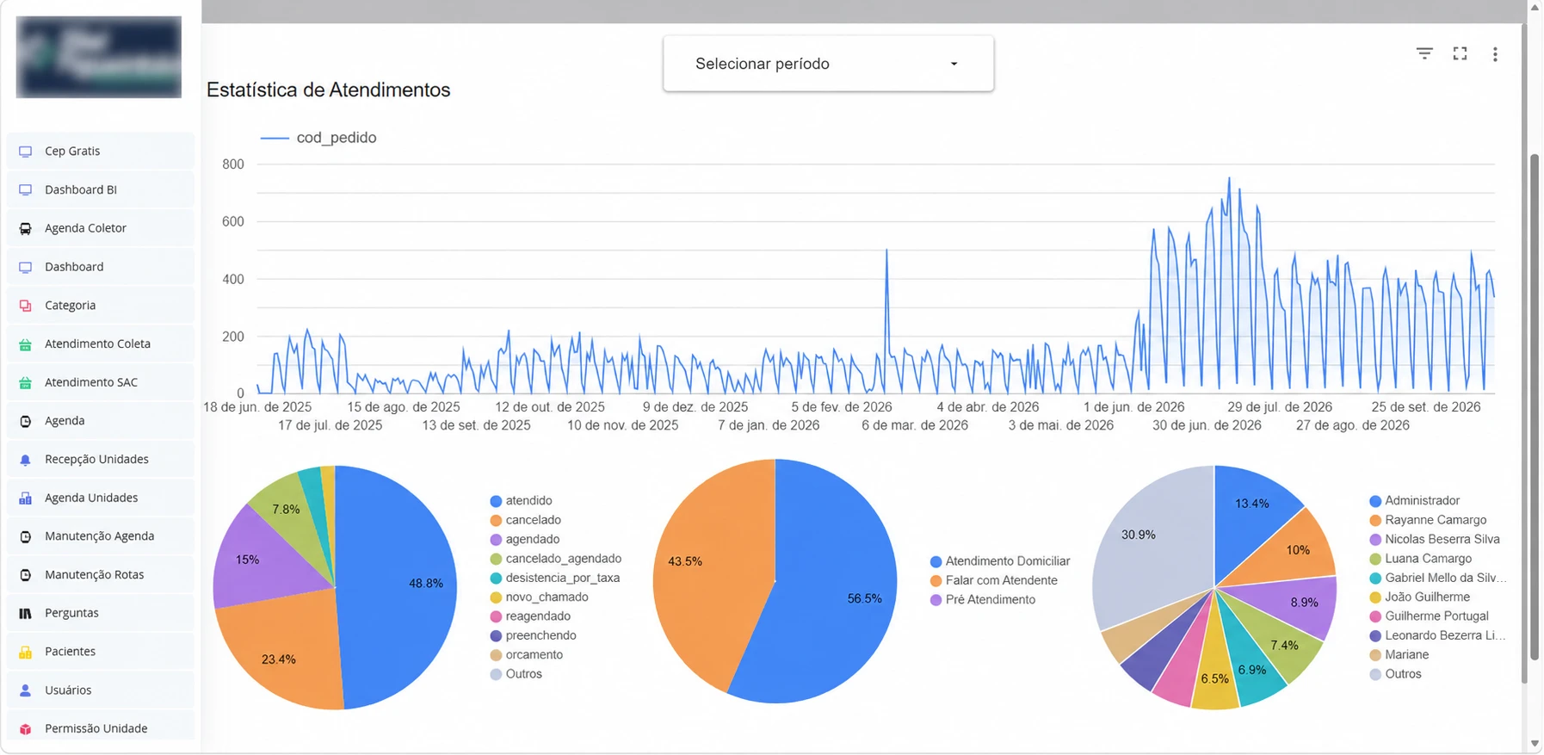The image size is (1544, 755).
Task: Click the cancelado_agendado legend entry
Action: coord(555,559)
